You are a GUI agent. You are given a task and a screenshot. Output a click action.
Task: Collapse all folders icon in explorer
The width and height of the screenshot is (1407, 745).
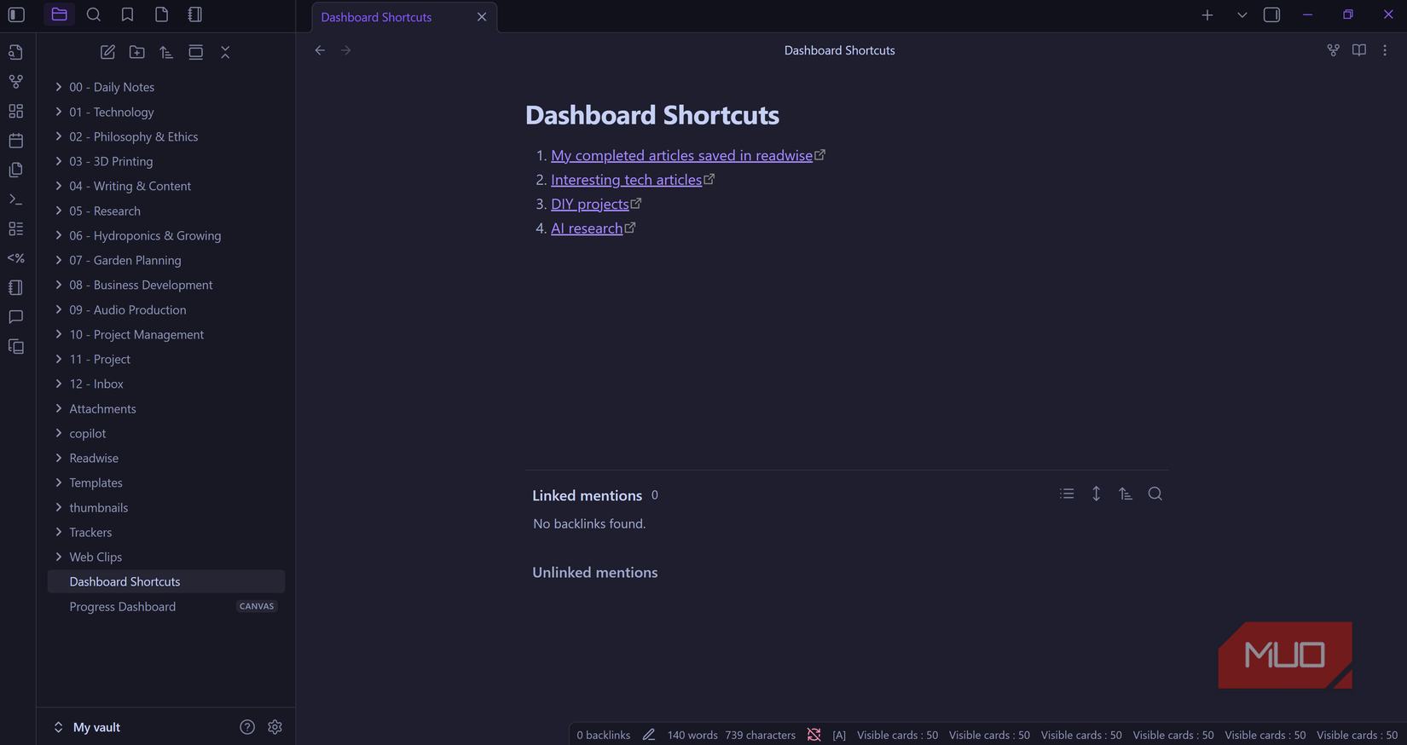pyautogui.click(x=225, y=52)
